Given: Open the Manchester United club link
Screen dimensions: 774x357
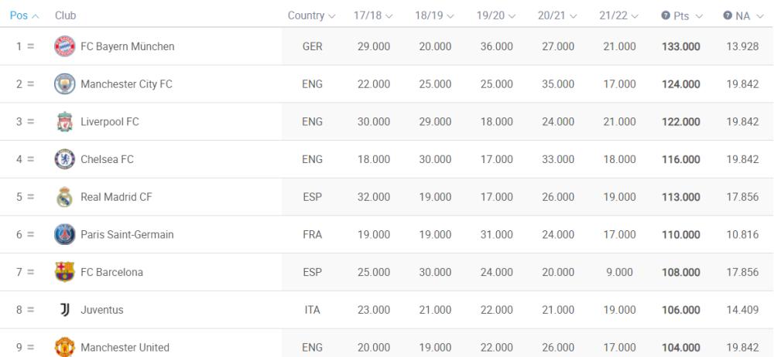Looking at the screenshot, I should (x=125, y=347).
